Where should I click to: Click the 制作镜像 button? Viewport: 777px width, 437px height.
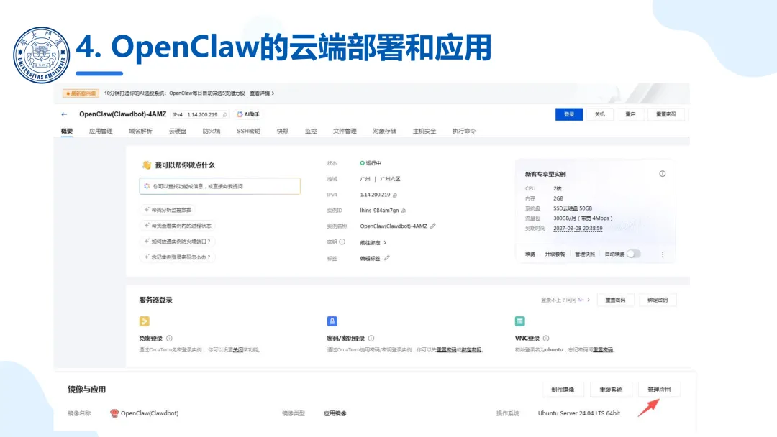[563, 390]
